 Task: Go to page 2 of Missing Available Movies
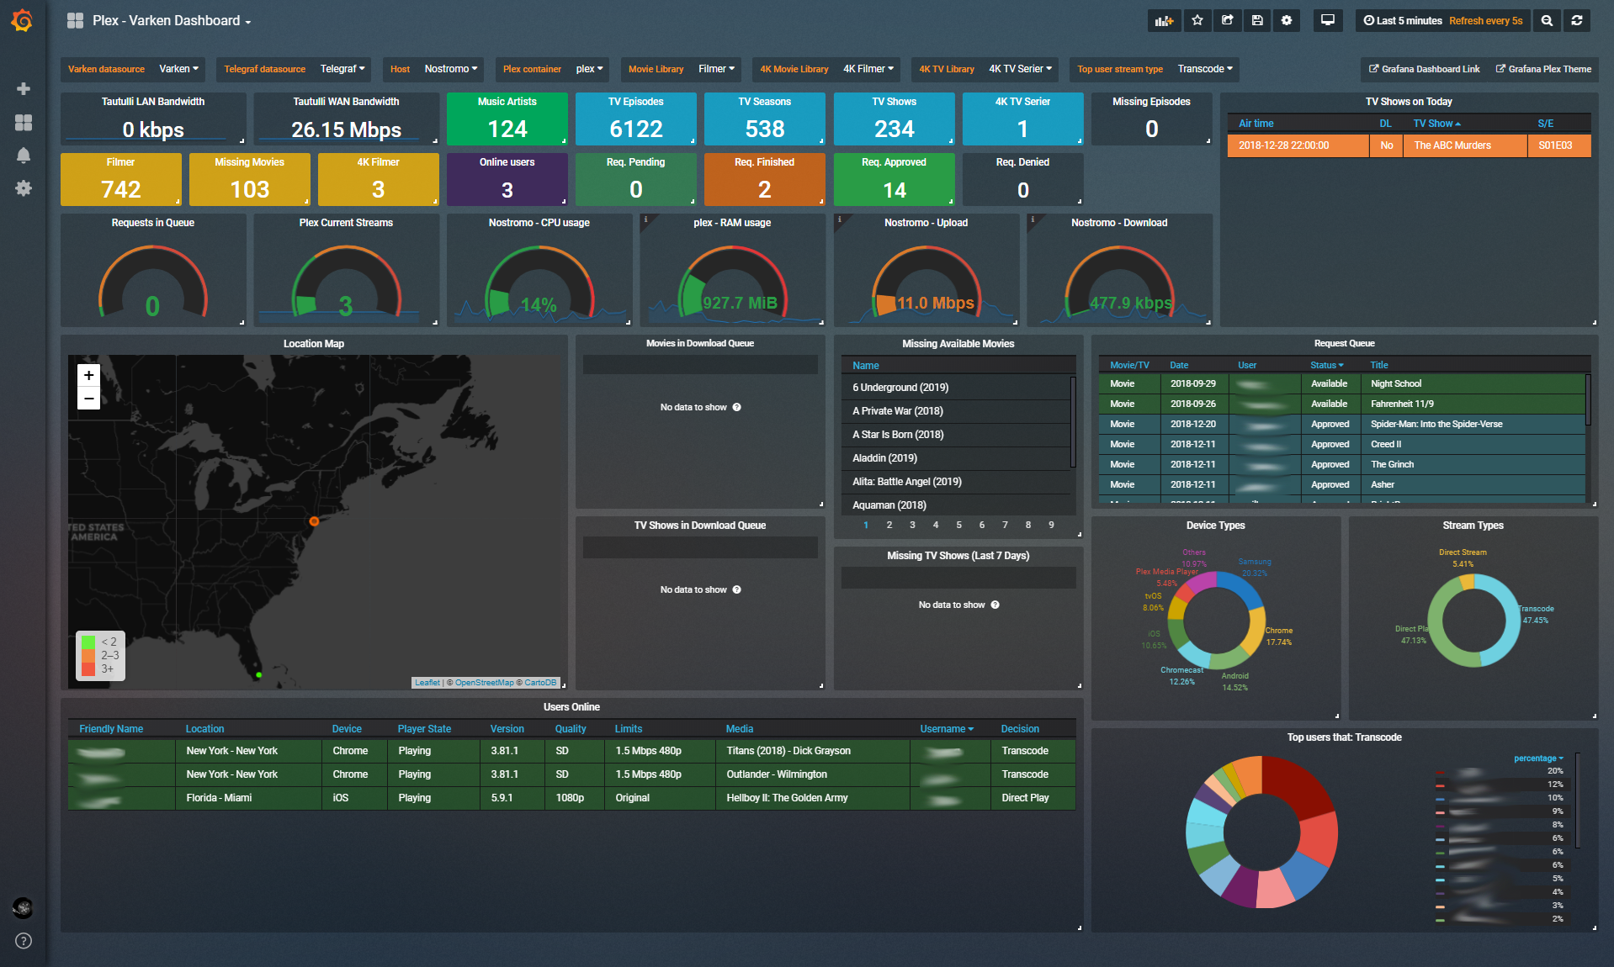click(889, 525)
